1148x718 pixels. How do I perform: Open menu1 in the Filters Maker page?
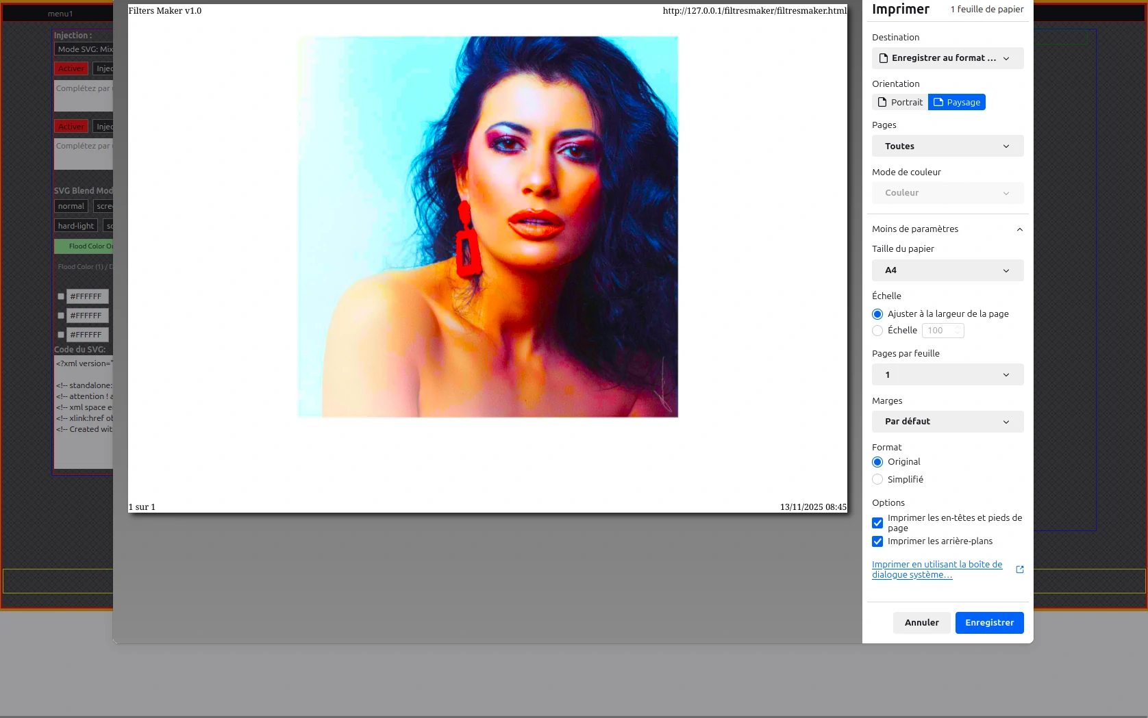coord(60,14)
